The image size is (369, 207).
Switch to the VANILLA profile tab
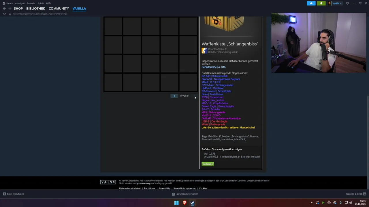79,9
